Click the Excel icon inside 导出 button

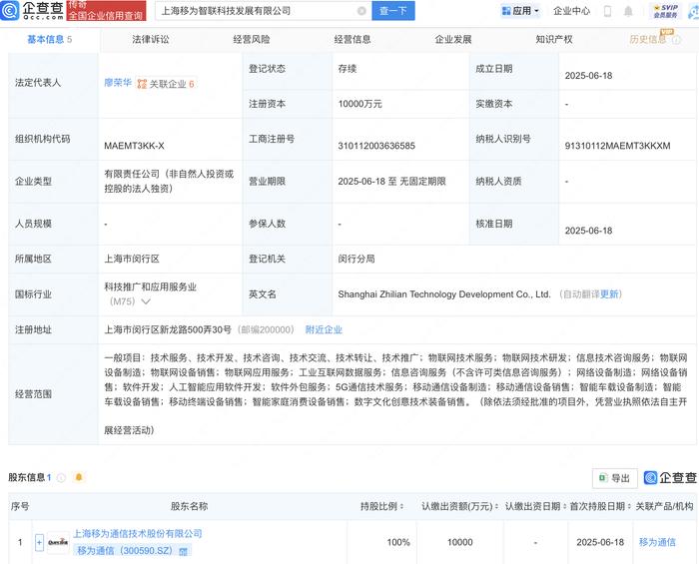[x=603, y=477]
